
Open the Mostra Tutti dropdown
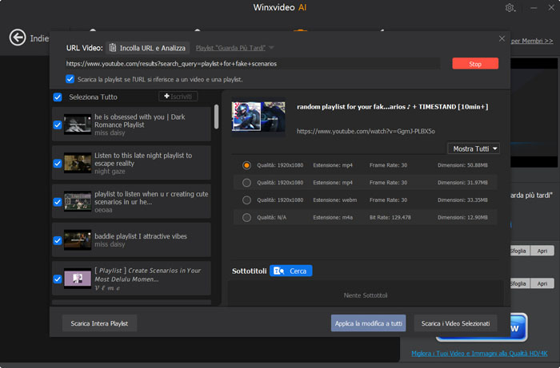pos(474,148)
